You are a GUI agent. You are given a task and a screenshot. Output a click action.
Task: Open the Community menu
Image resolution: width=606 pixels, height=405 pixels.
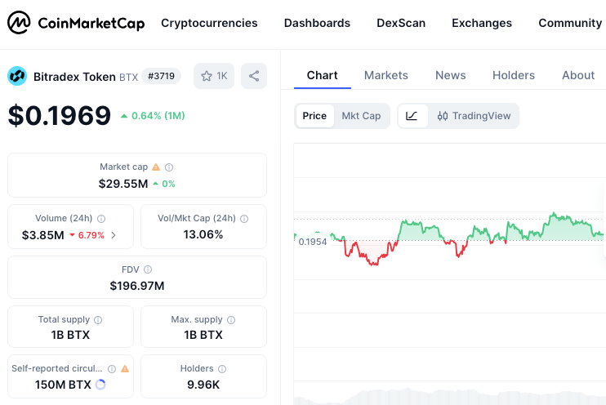(x=570, y=23)
